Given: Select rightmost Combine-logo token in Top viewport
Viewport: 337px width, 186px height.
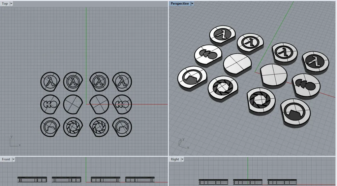Looking at the screenshot, I should pyautogui.click(x=122, y=104).
